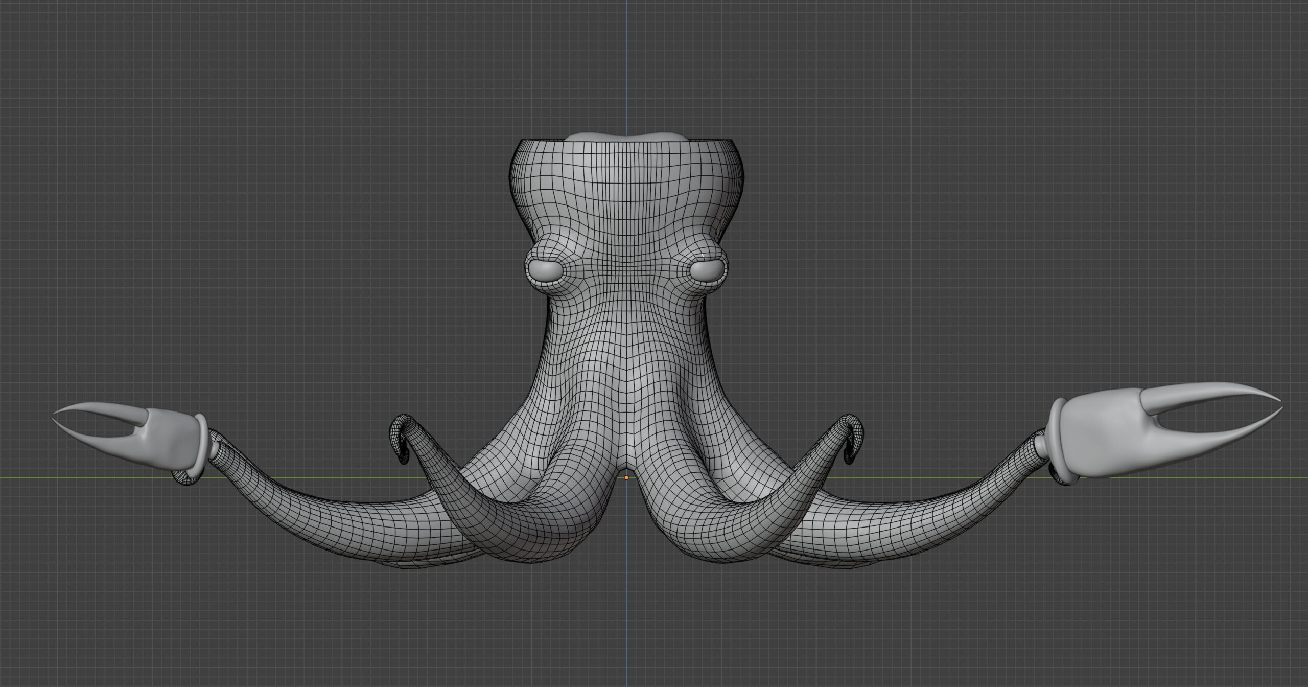The width and height of the screenshot is (1308, 687).
Task: Click the orange object origin dot
Action: point(626,477)
